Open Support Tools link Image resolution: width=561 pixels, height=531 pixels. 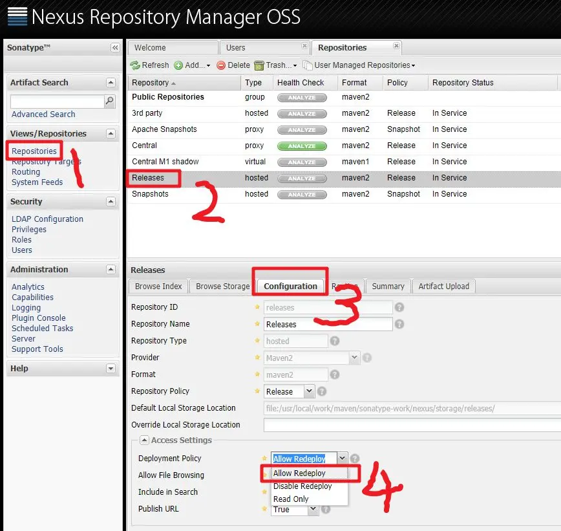(x=37, y=349)
